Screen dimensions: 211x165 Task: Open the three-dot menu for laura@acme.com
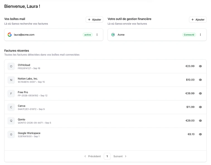tap(97, 35)
